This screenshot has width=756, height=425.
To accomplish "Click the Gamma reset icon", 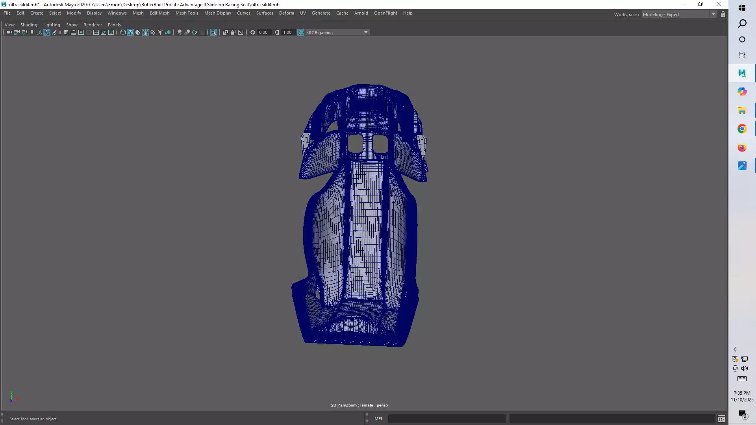I will tap(277, 32).
